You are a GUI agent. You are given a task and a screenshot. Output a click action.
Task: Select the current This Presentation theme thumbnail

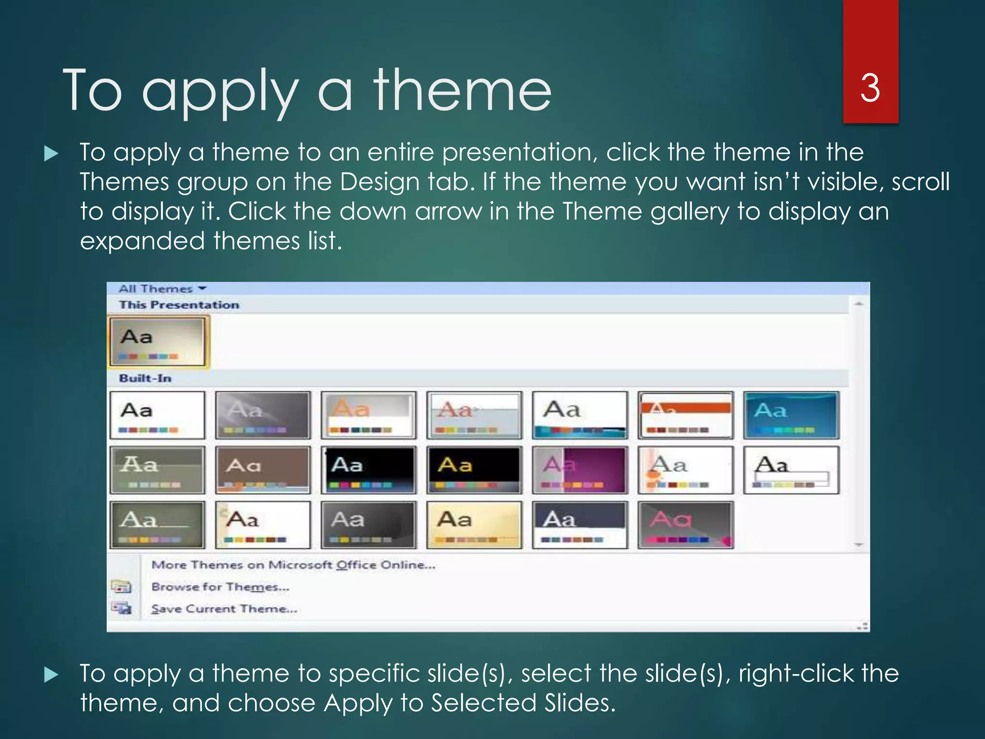pyautogui.click(x=157, y=342)
